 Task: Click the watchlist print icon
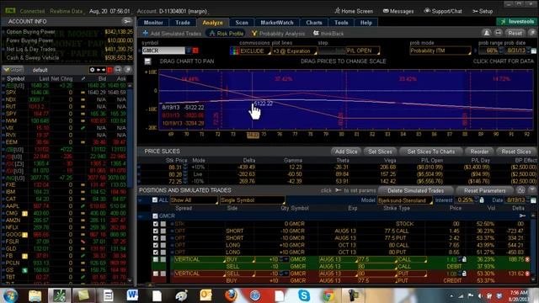click(x=118, y=70)
